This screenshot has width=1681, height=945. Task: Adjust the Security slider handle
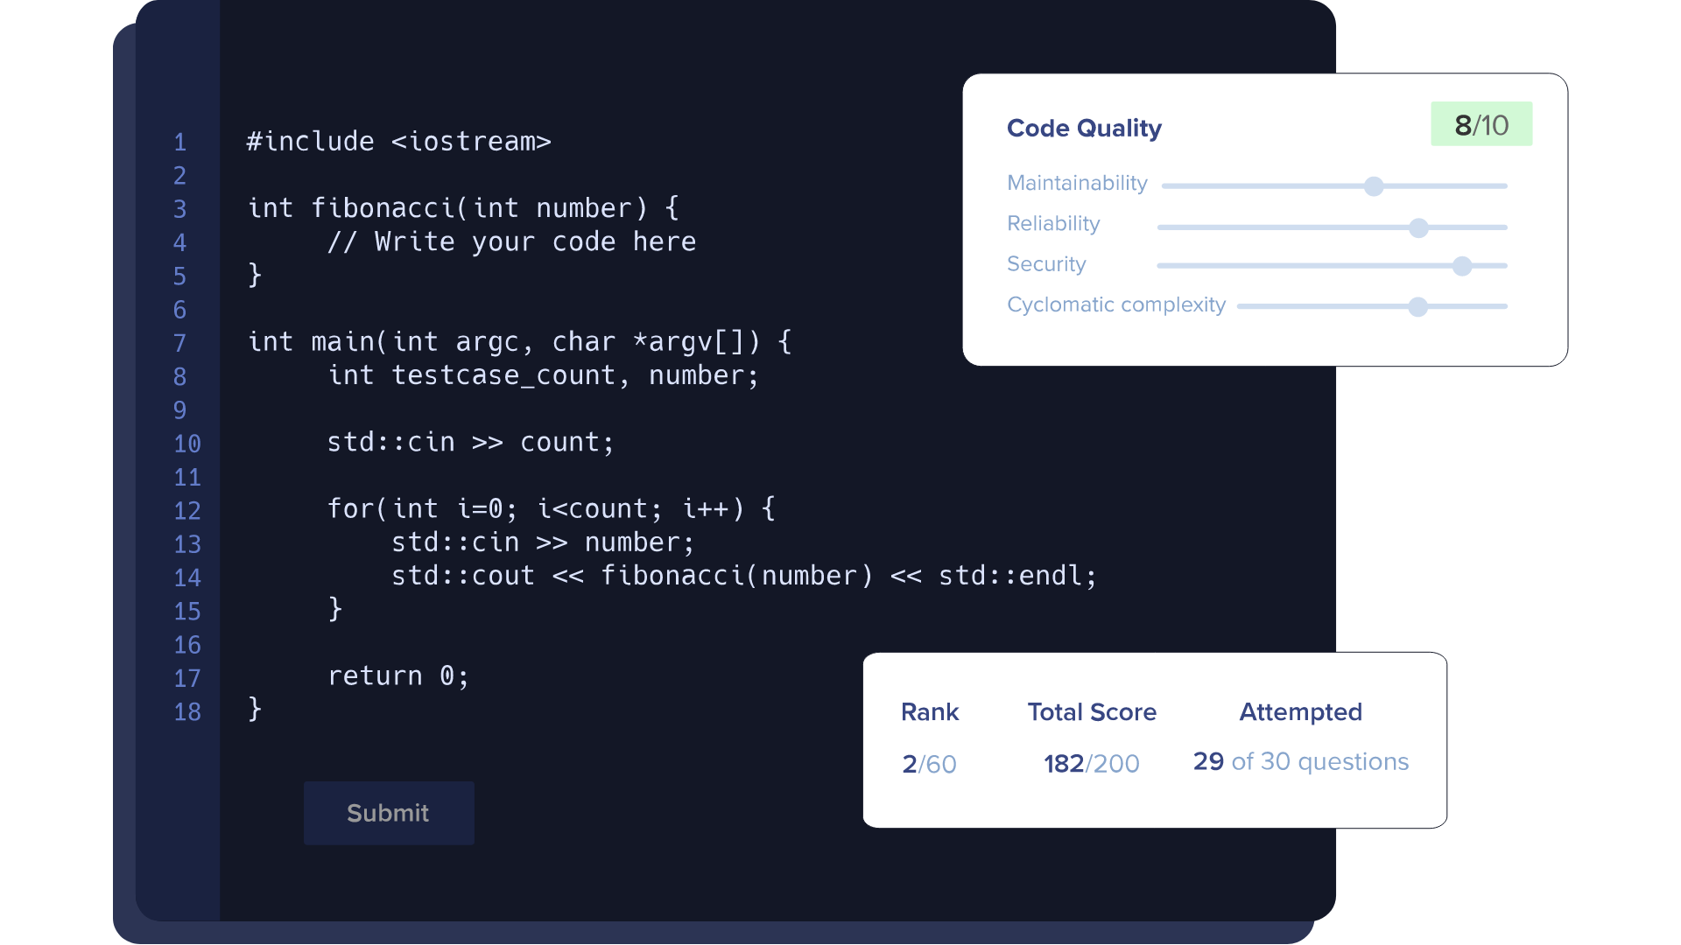[x=1462, y=266]
